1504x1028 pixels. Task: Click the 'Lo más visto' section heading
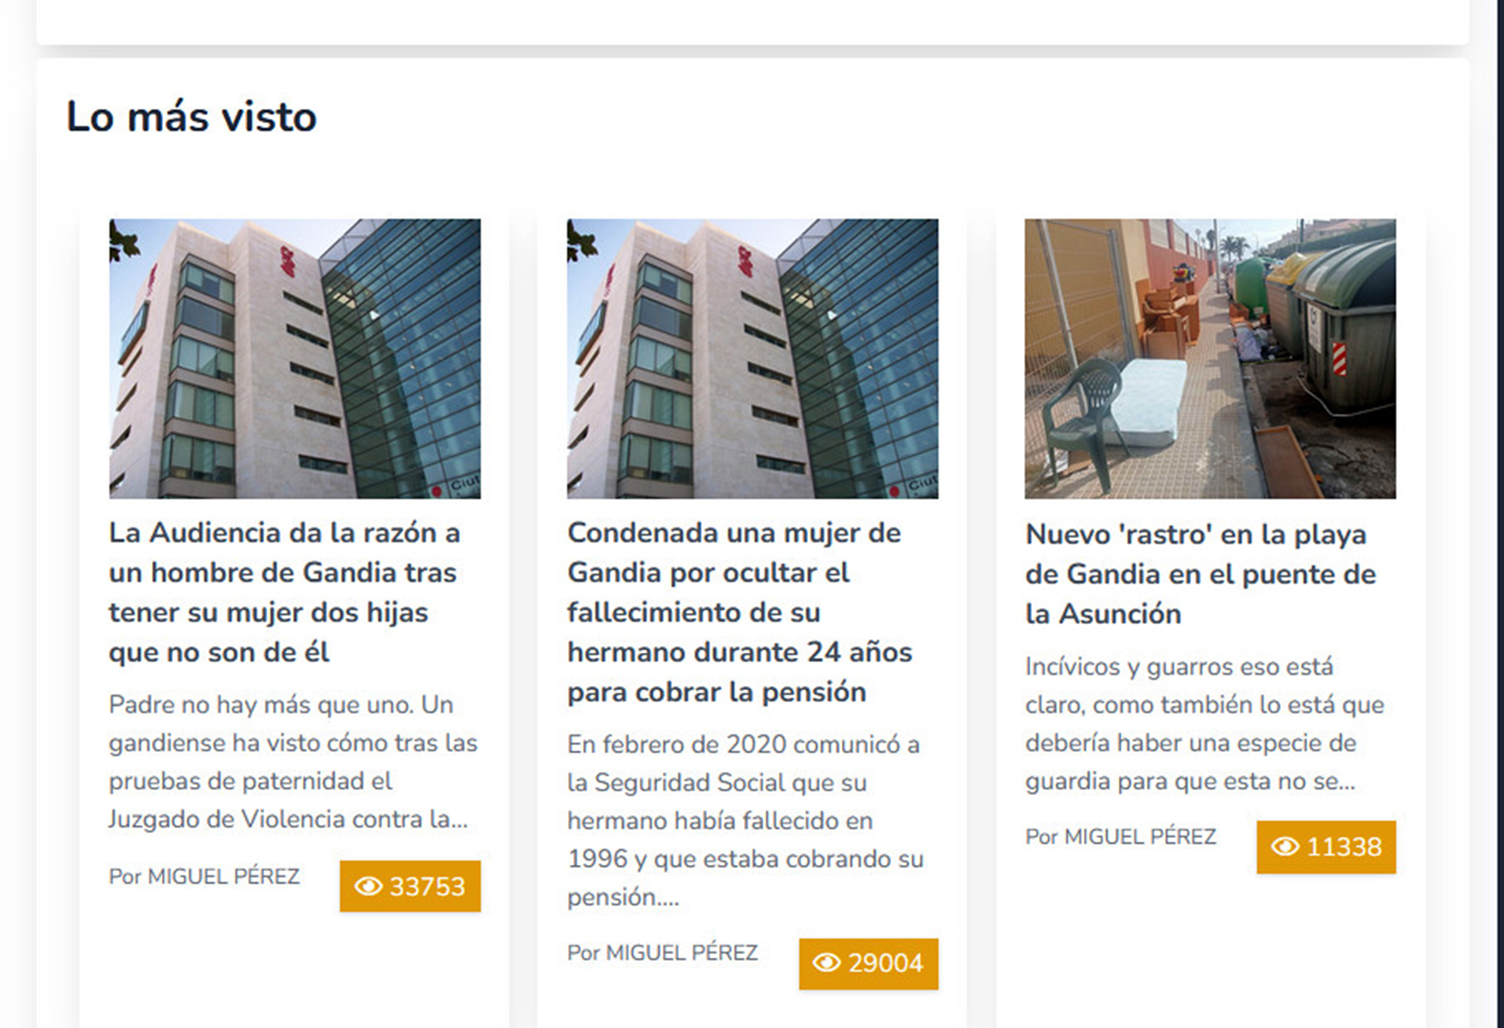click(192, 116)
